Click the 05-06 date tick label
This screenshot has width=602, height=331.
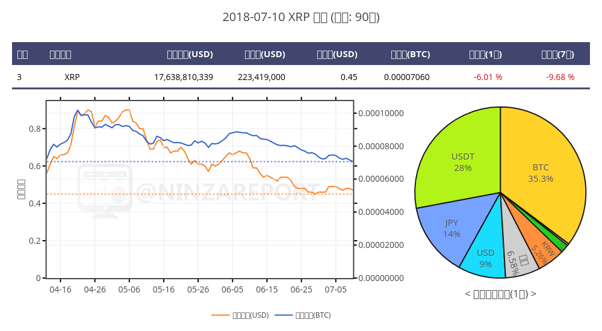pyautogui.click(x=129, y=289)
